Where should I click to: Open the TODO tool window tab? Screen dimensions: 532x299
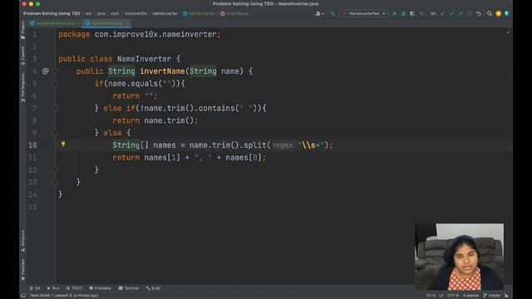click(74, 288)
